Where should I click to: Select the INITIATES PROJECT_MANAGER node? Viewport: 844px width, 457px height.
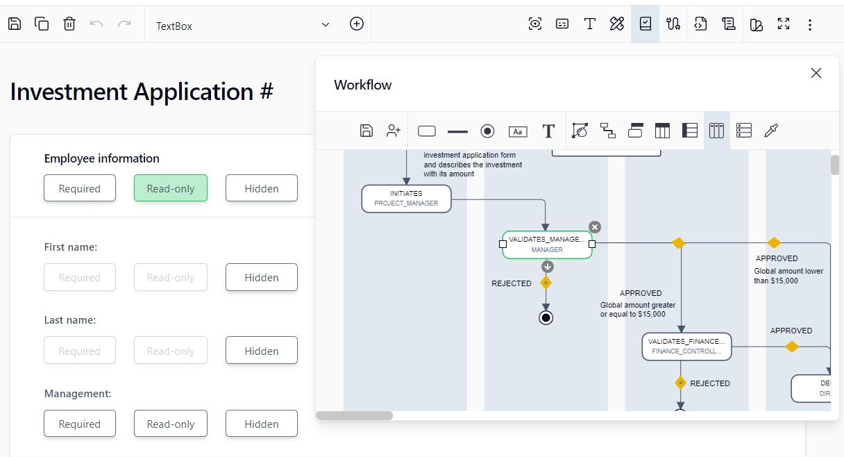coord(406,199)
